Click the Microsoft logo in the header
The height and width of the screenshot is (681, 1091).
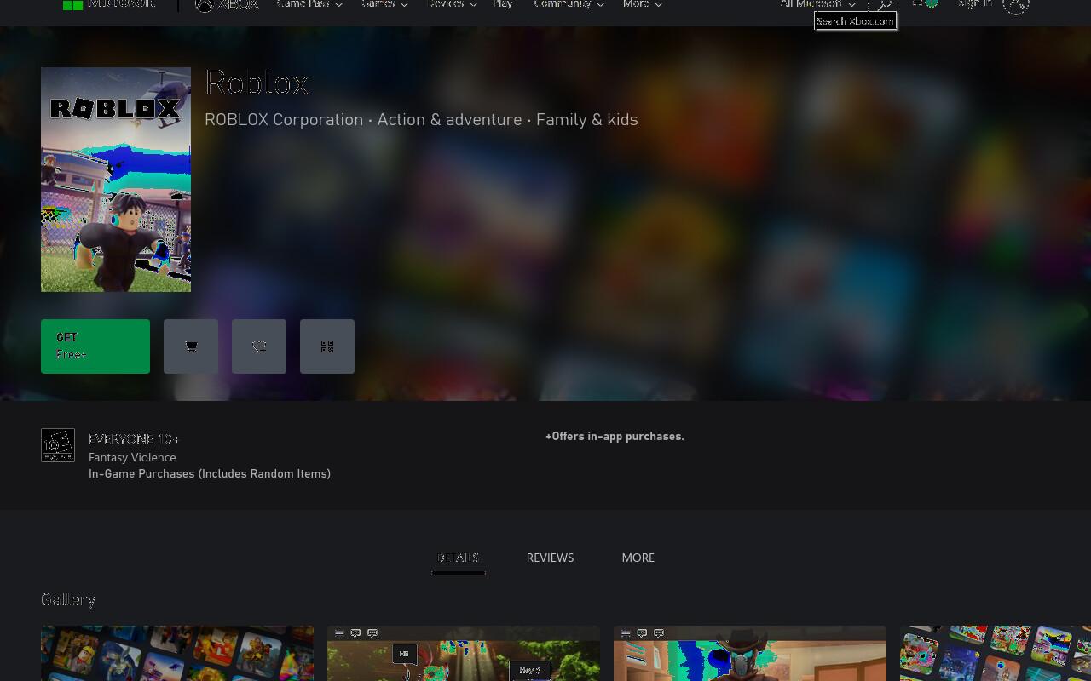pos(109,4)
